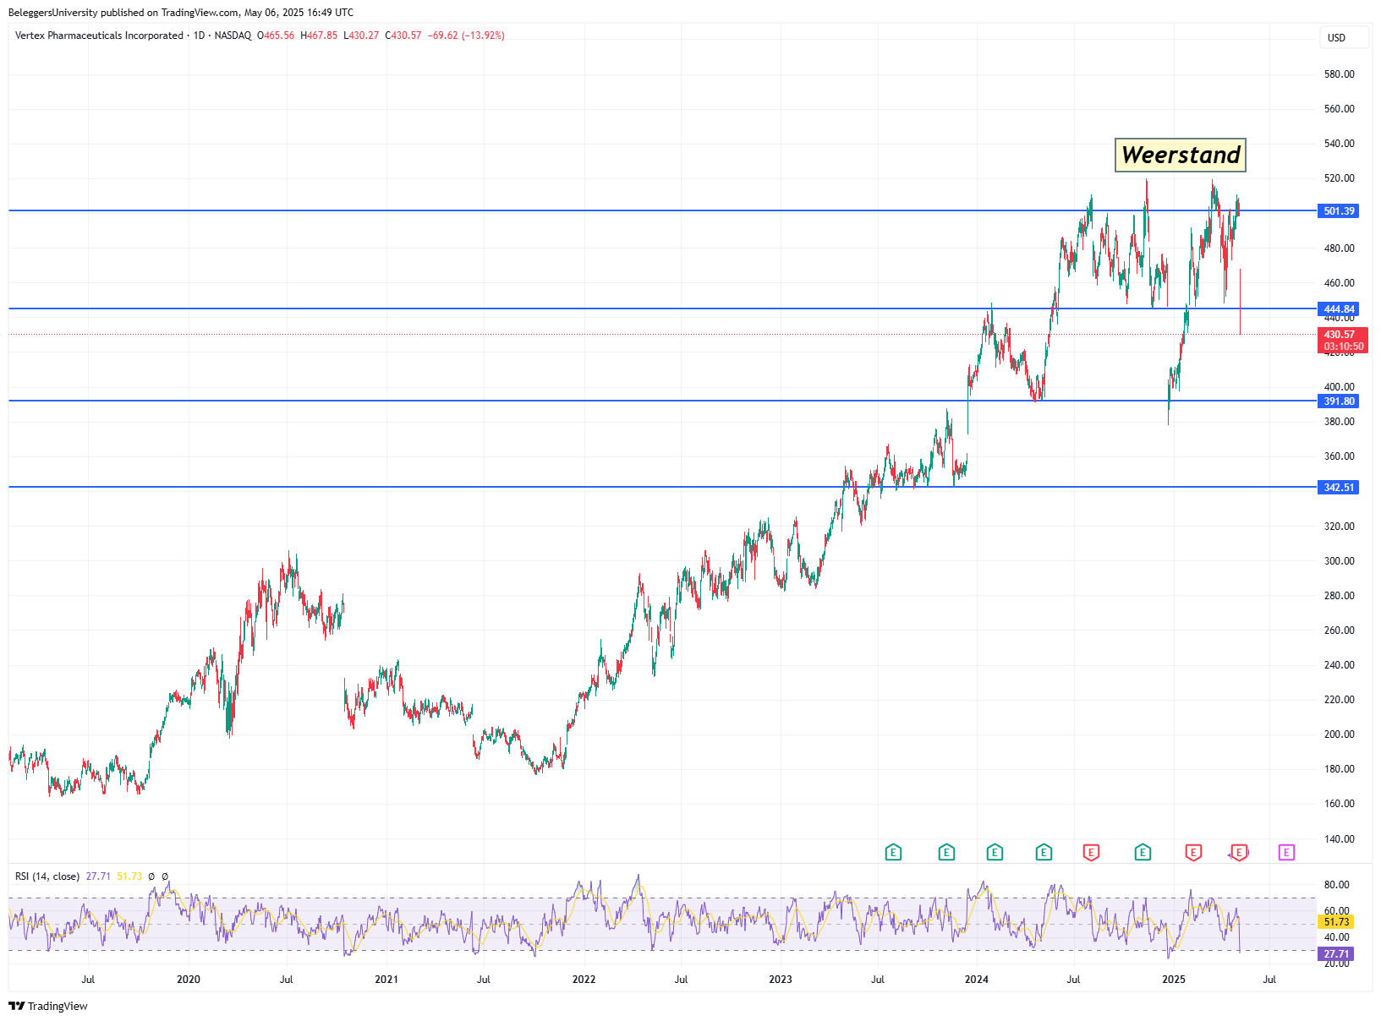Click the 2024 label on time axis
The width and height of the screenshot is (1381, 1021).
[977, 980]
